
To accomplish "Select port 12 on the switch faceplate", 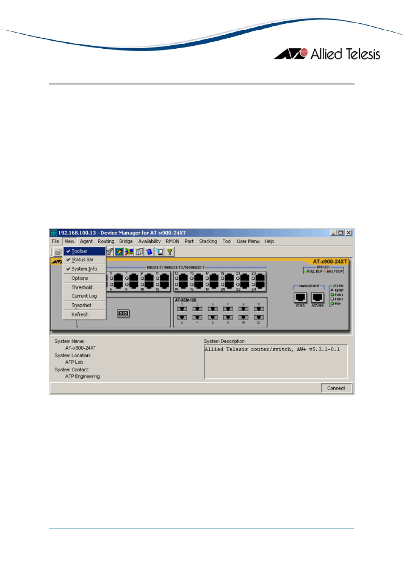I will pyautogui.click(x=164, y=284).
